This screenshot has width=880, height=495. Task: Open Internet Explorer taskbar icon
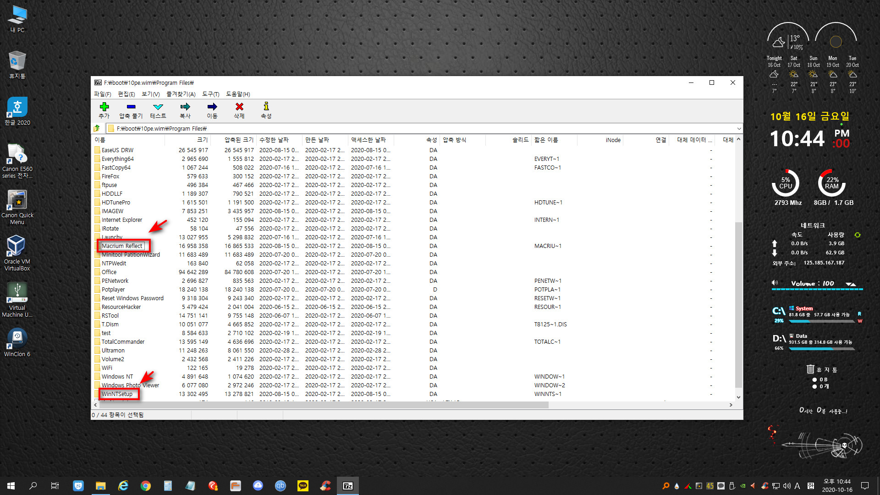click(x=123, y=486)
